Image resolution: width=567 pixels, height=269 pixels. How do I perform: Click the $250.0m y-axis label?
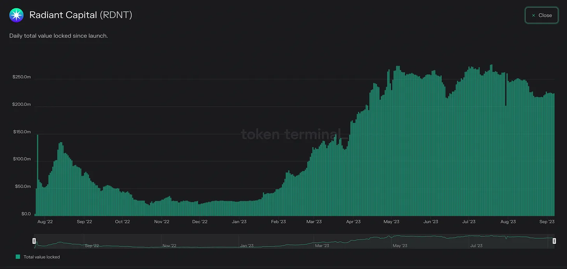22,77
